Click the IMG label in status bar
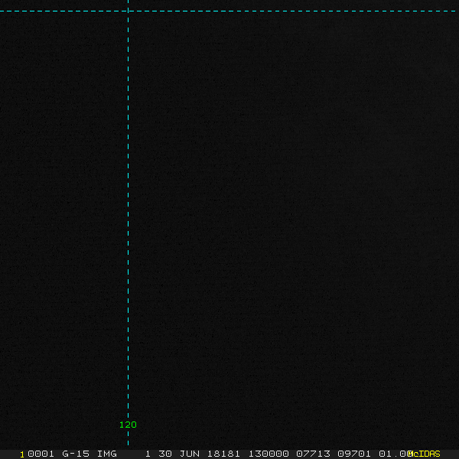This screenshot has height=459, width=459. pos(107,454)
